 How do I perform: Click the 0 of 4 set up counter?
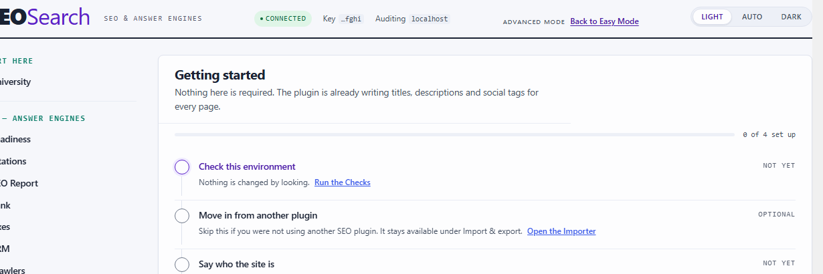click(769, 134)
